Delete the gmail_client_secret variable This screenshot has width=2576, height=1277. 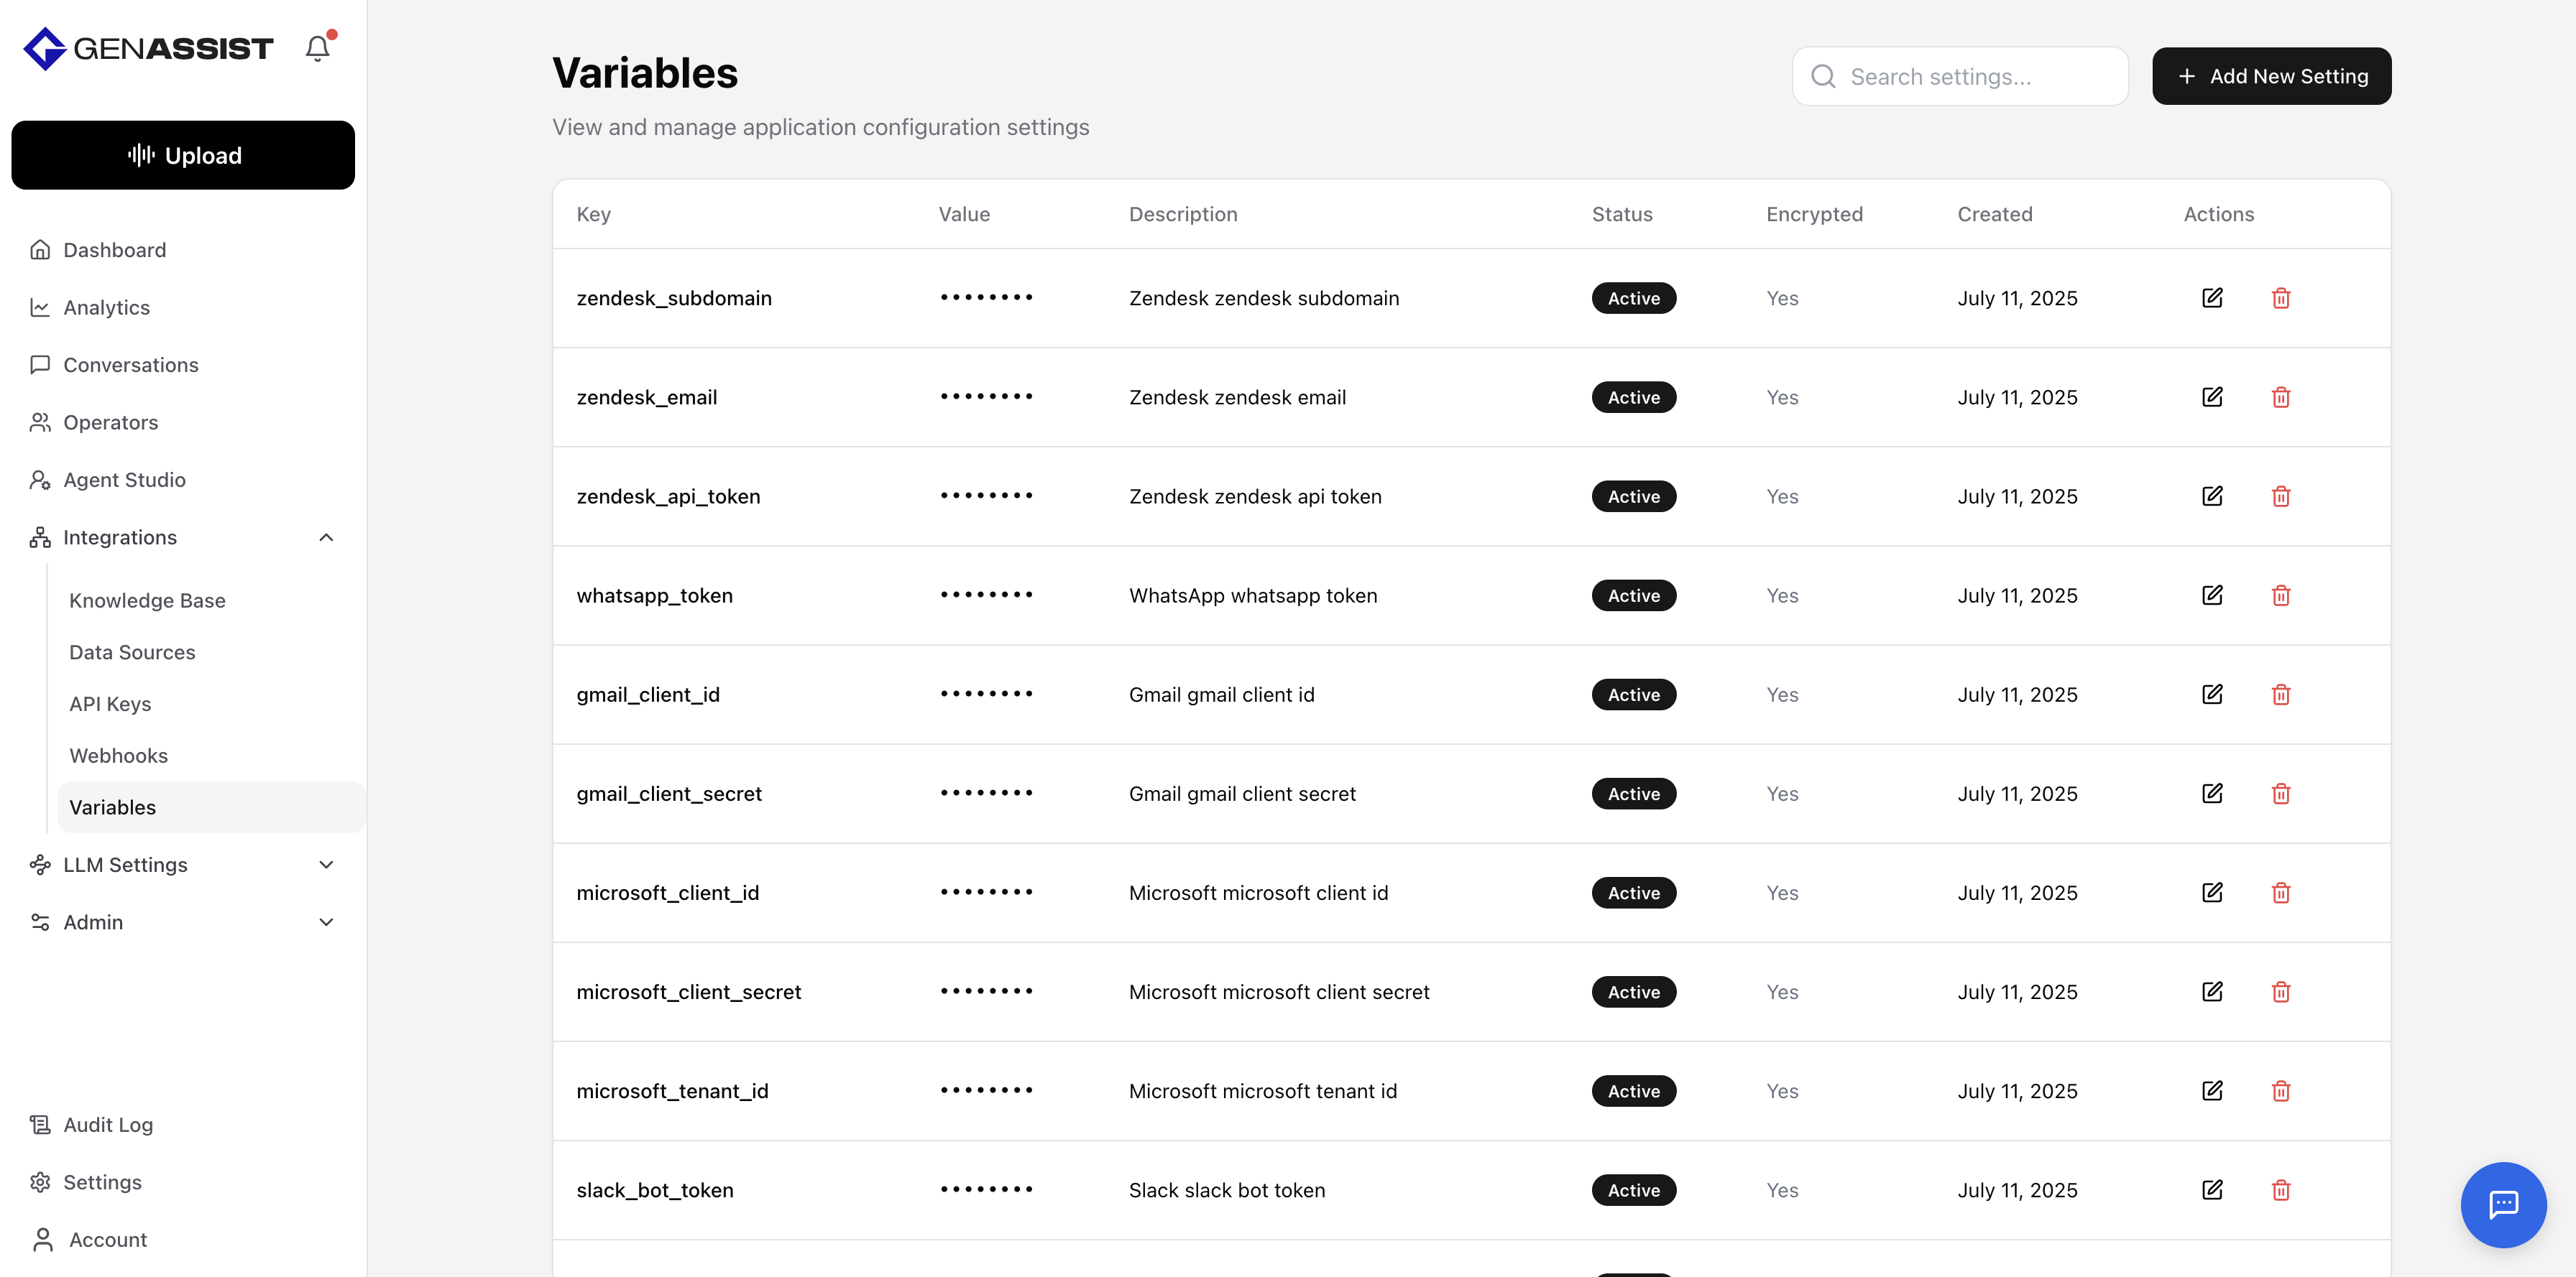coord(2280,794)
